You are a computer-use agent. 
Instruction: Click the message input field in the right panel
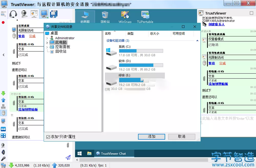(228, 125)
